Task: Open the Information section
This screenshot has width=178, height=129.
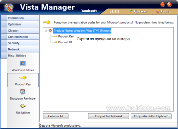Action: (20, 18)
